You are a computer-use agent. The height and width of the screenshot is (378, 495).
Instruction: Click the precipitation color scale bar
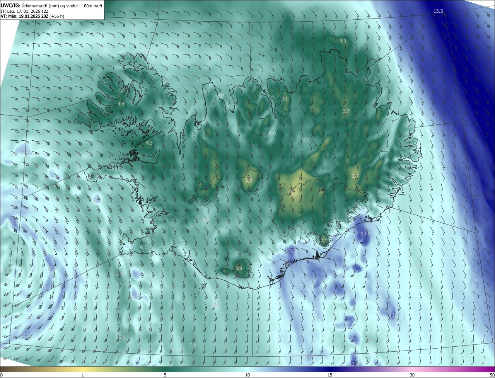[247, 369]
